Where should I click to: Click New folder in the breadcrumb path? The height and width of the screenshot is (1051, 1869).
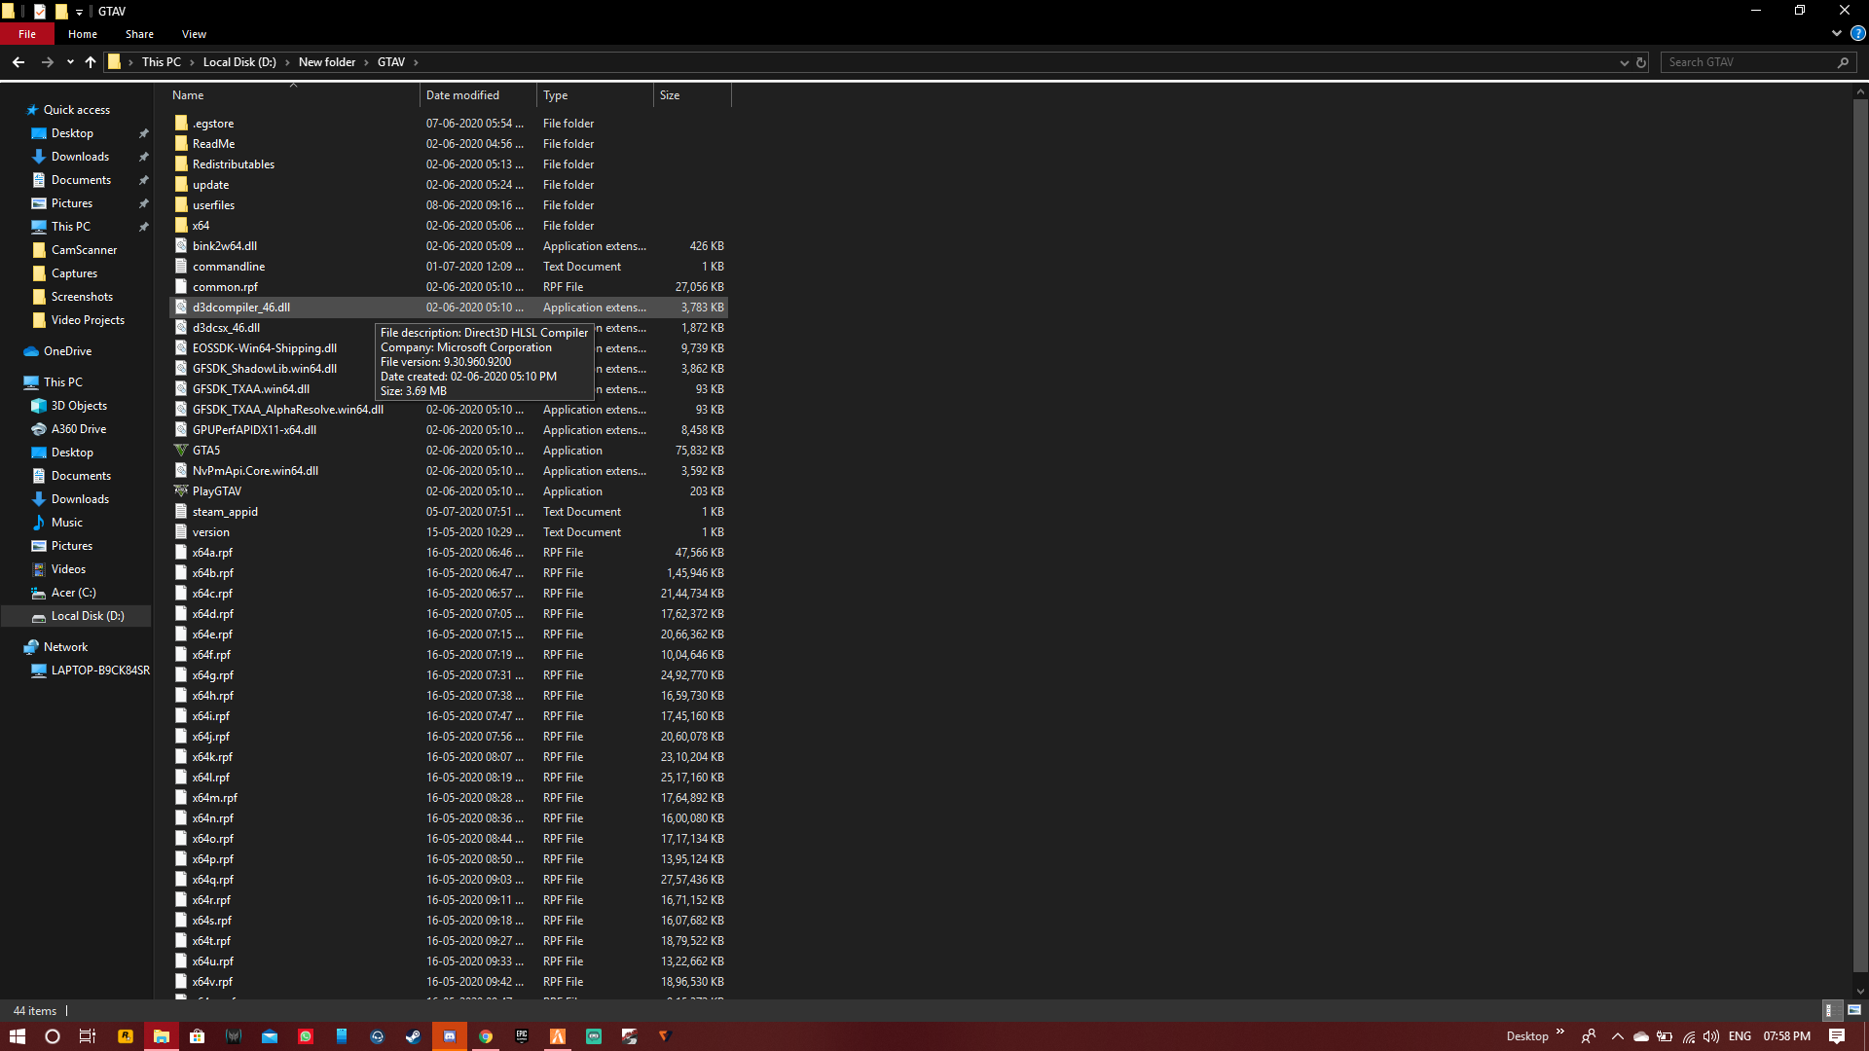(326, 62)
